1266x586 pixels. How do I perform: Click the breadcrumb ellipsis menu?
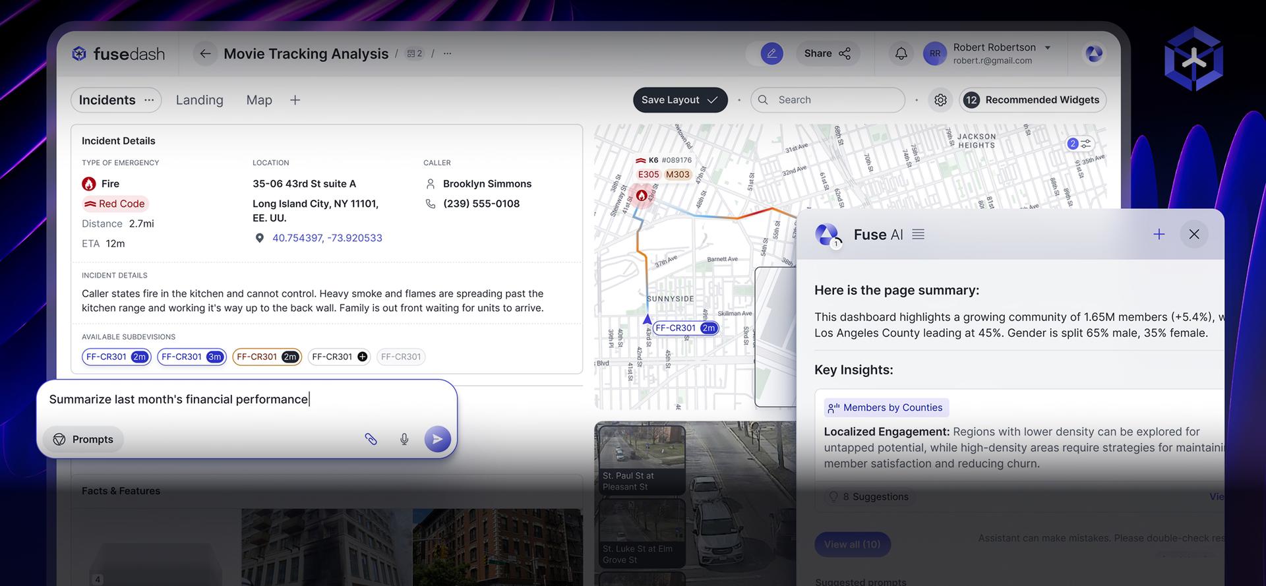click(448, 53)
